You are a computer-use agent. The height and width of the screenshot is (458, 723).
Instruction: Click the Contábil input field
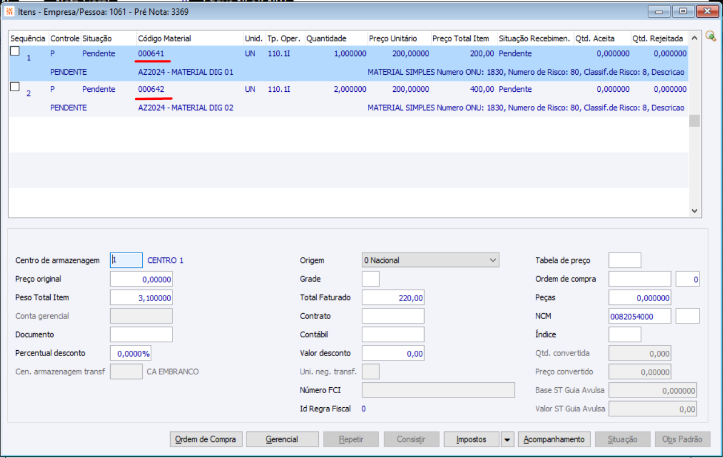click(393, 335)
